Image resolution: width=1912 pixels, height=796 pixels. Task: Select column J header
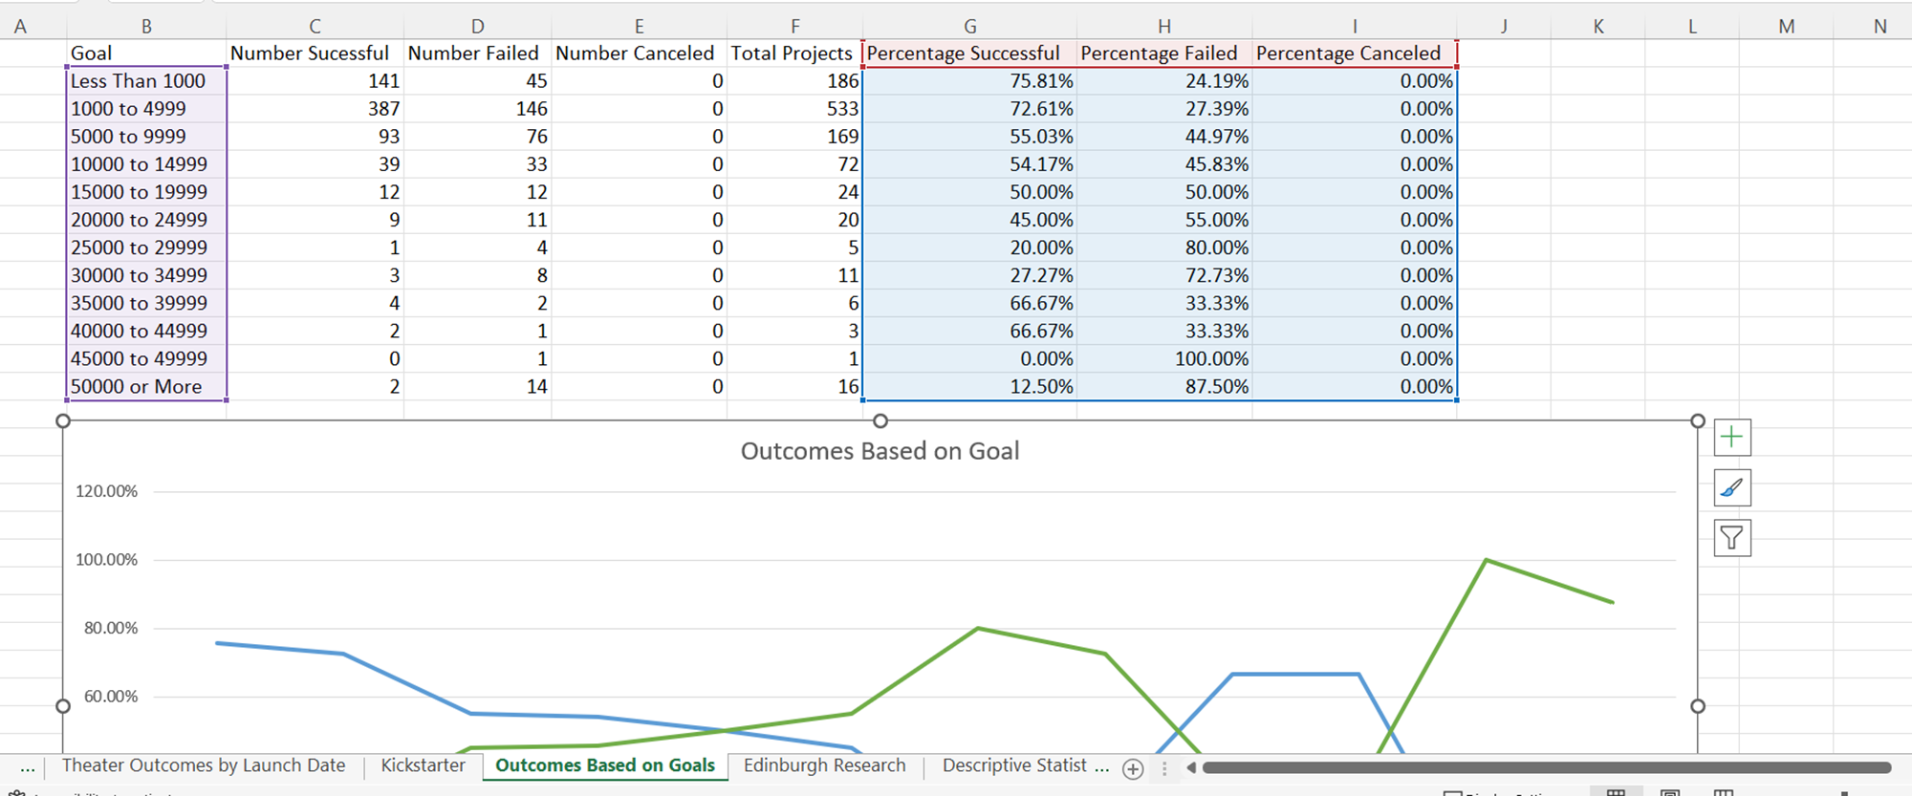click(1504, 27)
